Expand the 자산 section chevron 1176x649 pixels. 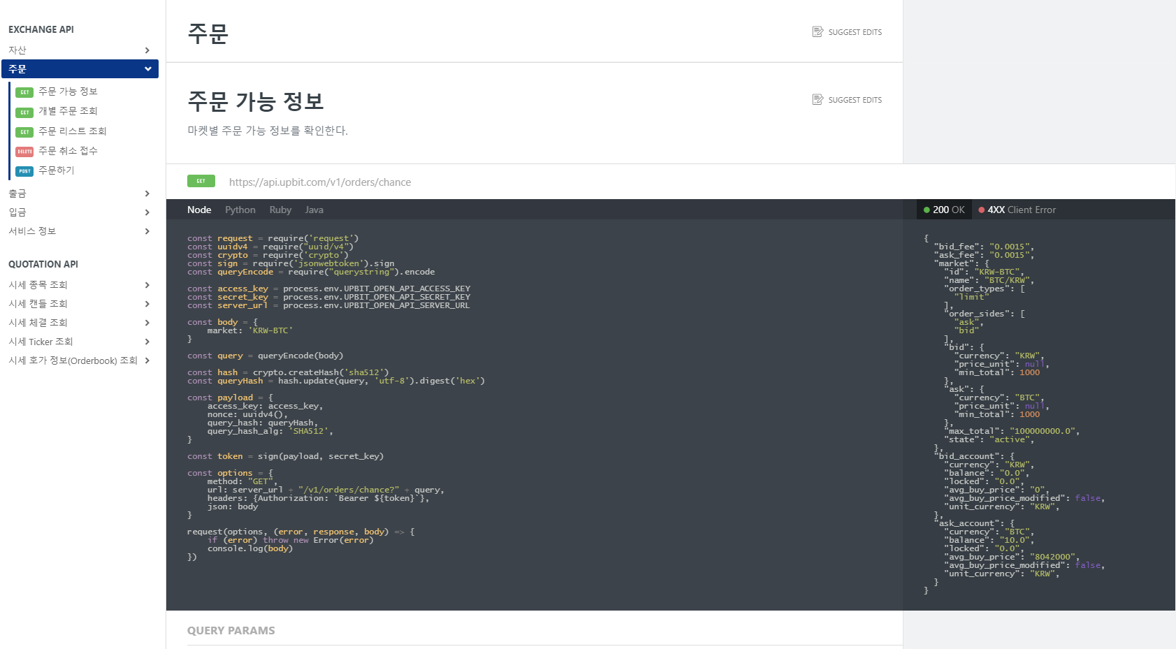click(x=147, y=50)
